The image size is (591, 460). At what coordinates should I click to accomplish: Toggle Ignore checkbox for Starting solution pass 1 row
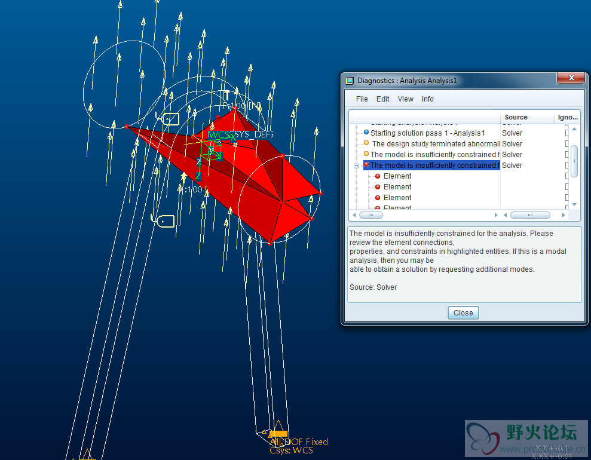pyautogui.click(x=566, y=133)
